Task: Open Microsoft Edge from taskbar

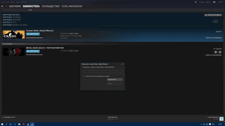Action: click(15, 124)
